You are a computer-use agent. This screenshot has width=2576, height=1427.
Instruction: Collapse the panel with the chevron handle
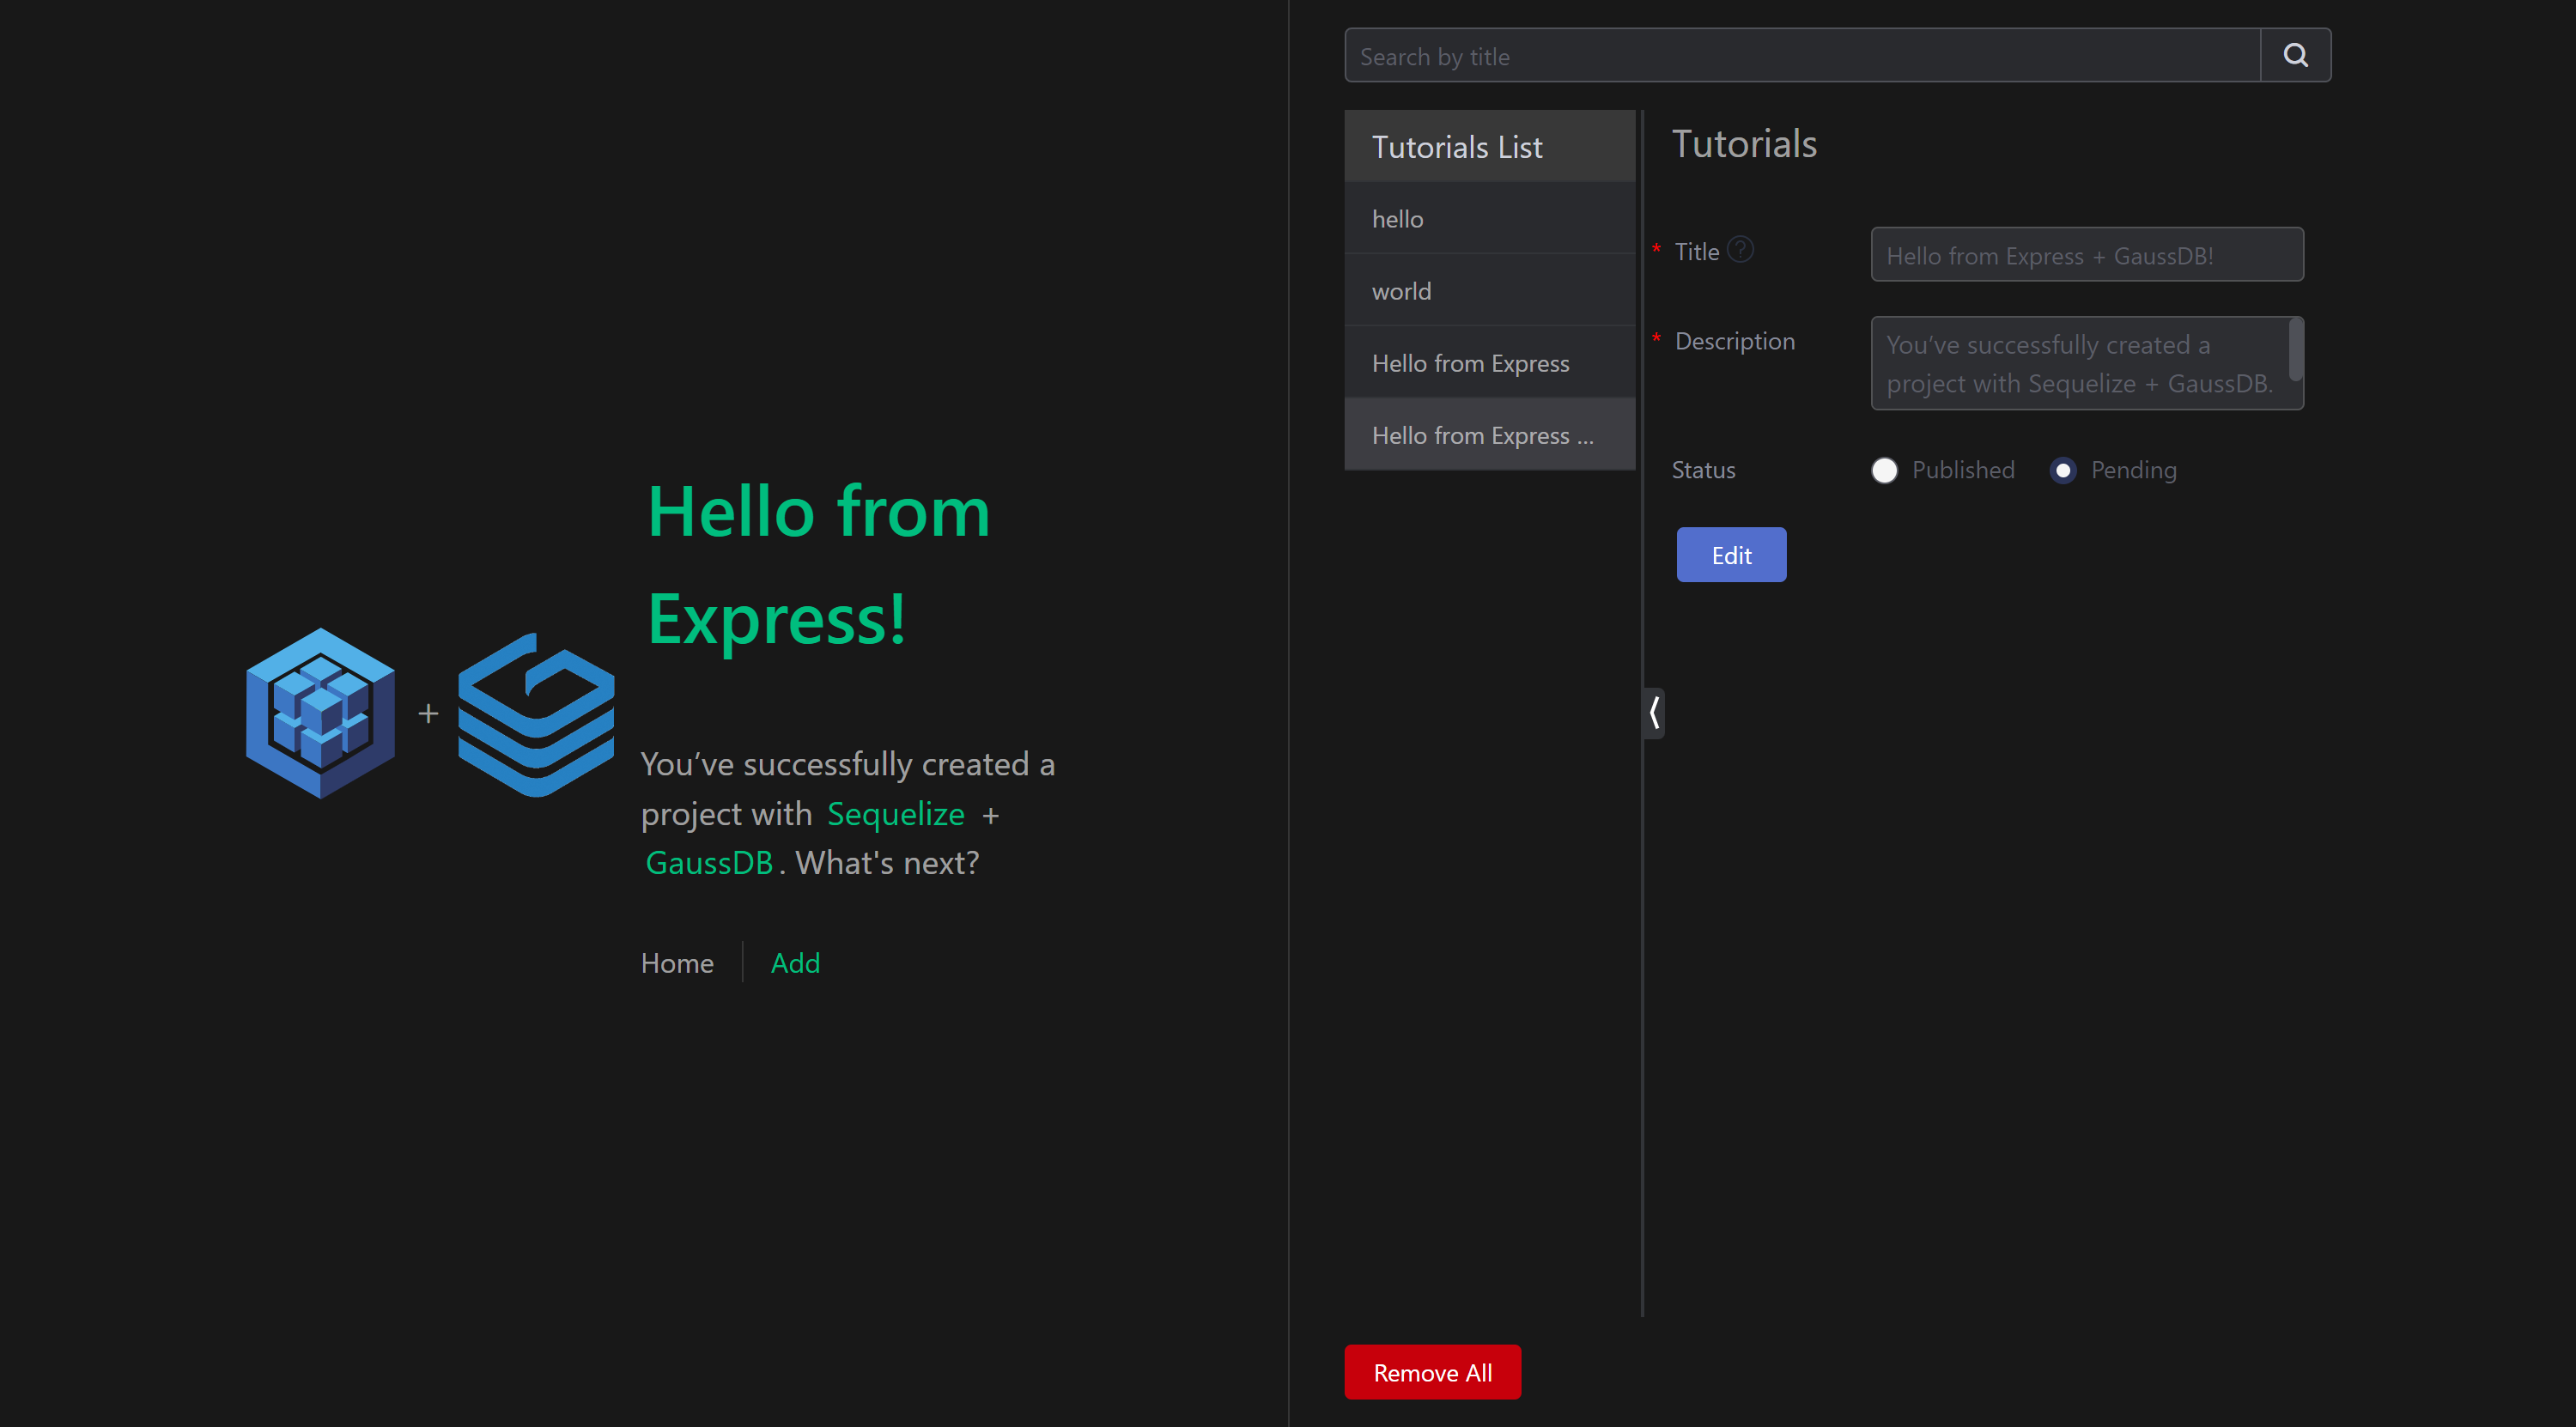[x=1654, y=713]
